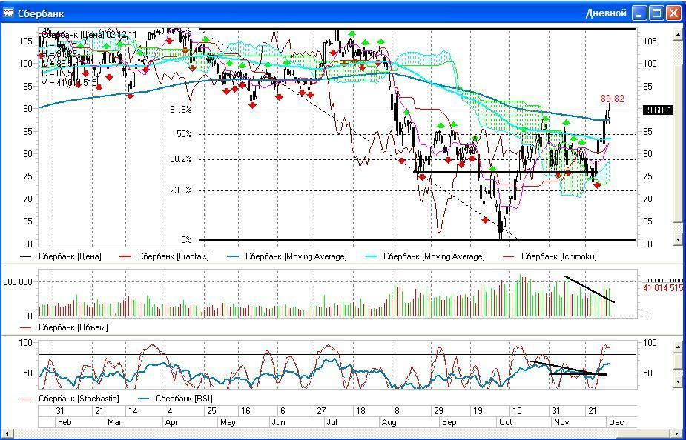Image resolution: width=686 pixels, height=440 pixels.
Task: Click the Aug month label on the time axis
Action: 389,422
